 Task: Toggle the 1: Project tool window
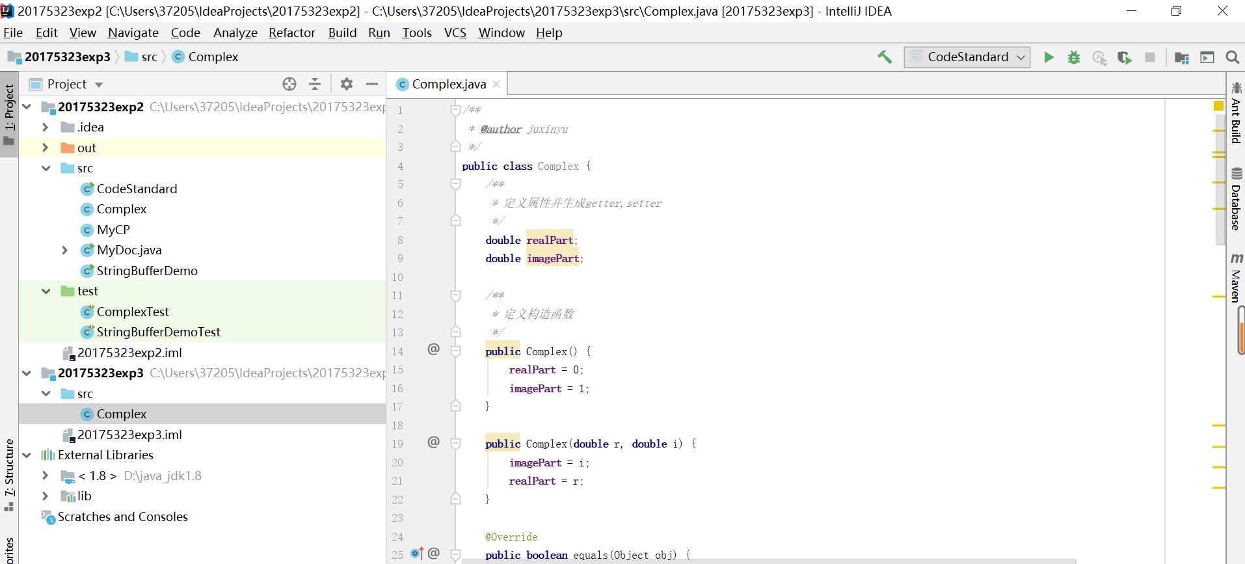[9, 116]
